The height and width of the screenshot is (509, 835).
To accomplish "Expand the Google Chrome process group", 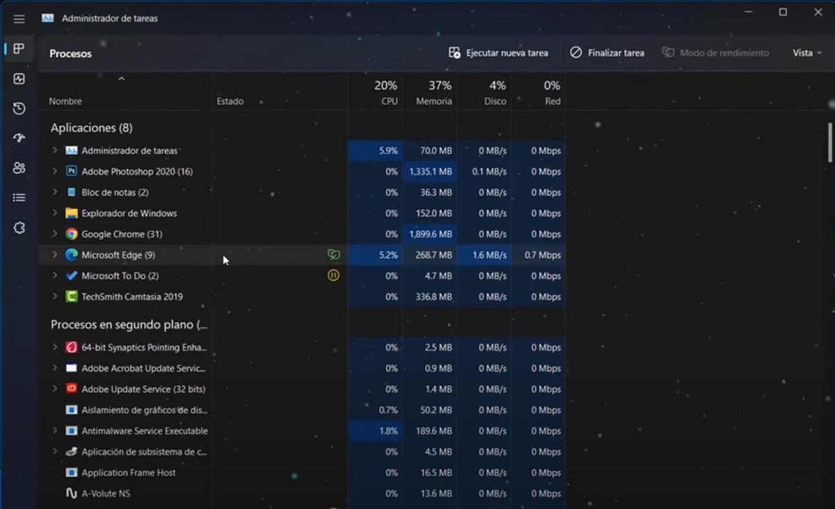I will pos(55,234).
